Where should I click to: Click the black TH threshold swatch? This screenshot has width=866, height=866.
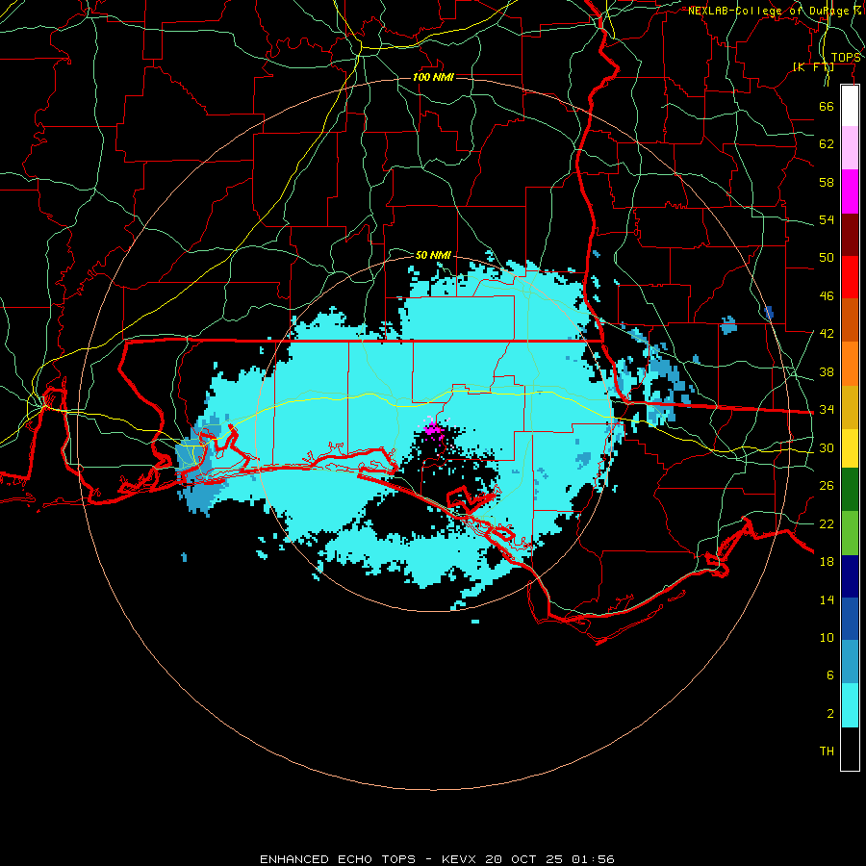[x=850, y=749]
